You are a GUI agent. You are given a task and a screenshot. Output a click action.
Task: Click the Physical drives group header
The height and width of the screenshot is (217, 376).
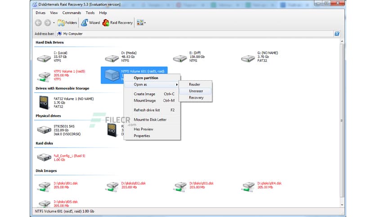point(48,116)
